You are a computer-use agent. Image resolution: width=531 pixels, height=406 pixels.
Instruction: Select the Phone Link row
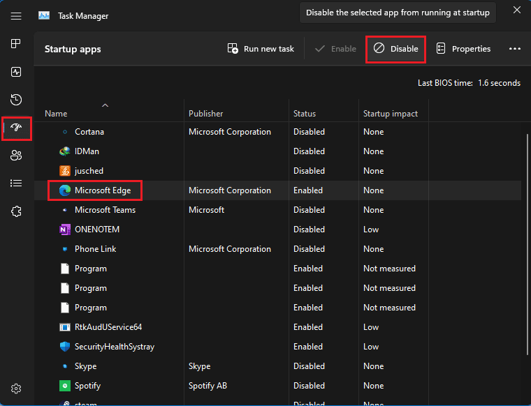click(277, 249)
